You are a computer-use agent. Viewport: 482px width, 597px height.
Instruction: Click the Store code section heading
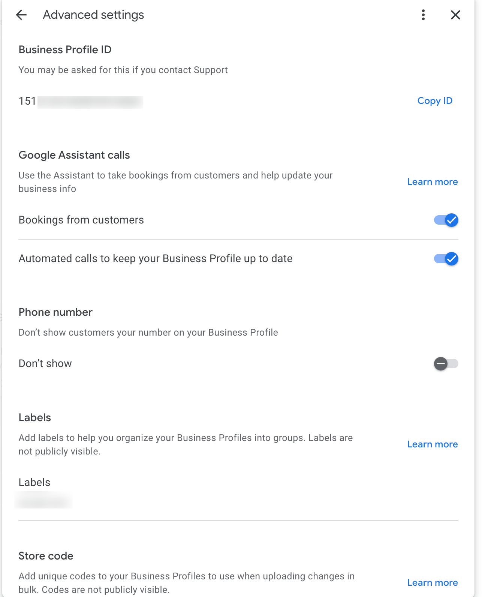coord(46,556)
